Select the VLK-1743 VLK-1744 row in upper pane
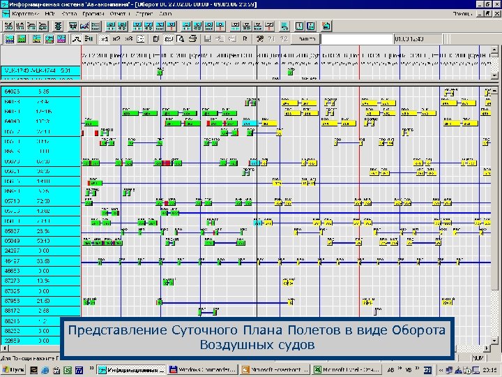 [40, 71]
